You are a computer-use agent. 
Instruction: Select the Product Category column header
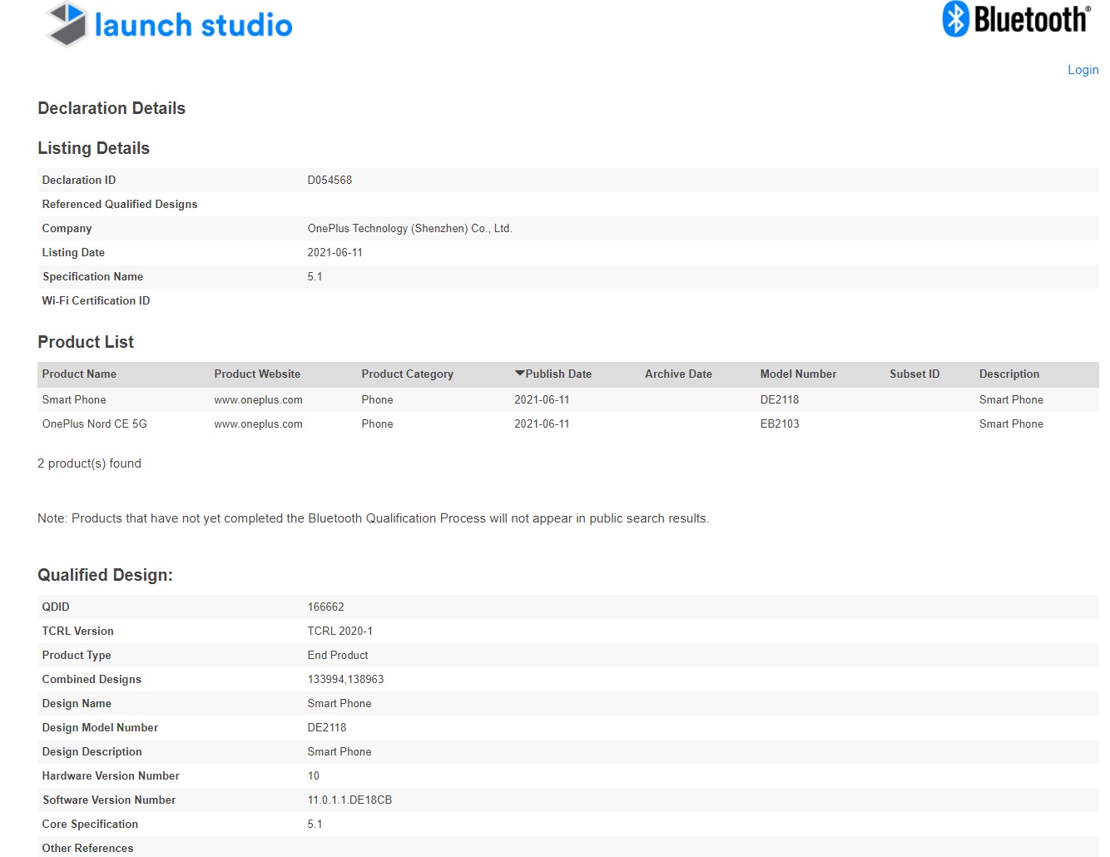click(407, 374)
